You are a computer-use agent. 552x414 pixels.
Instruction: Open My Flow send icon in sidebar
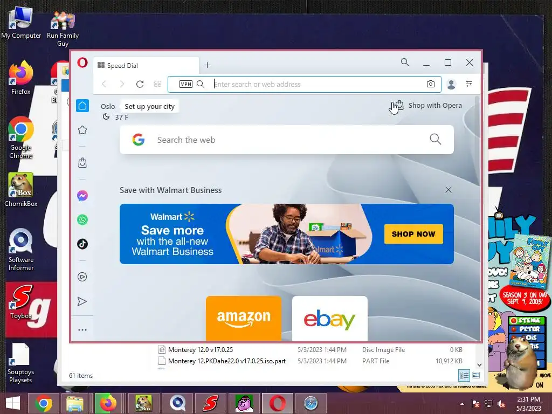click(82, 301)
